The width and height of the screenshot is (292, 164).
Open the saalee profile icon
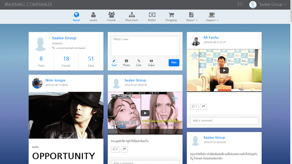(x=93, y=15)
